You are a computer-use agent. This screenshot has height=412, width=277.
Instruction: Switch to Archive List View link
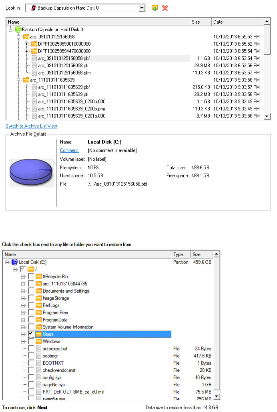tap(31, 126)
